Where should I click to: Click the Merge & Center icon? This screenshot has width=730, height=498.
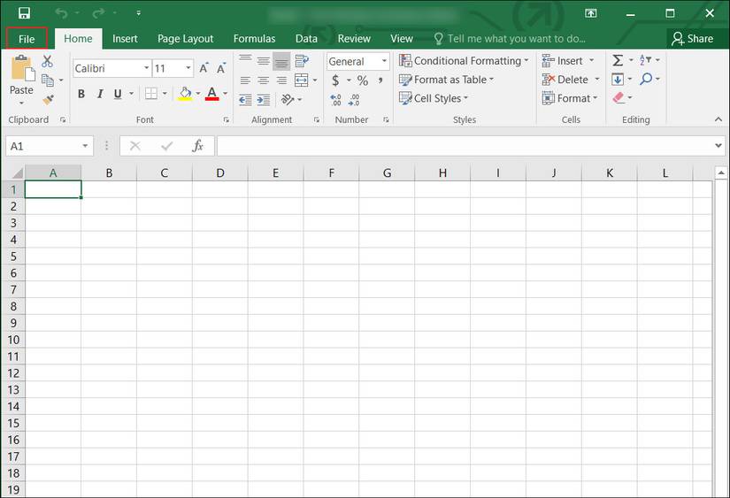click(x=301, y=80)
